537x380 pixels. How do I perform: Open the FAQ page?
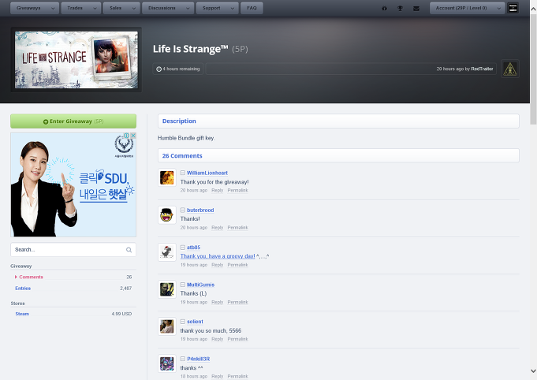[x=252, y=8]
